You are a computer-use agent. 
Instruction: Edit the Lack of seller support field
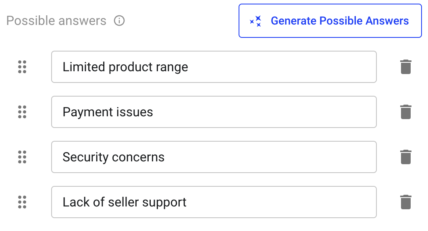(x=214, y=202)
